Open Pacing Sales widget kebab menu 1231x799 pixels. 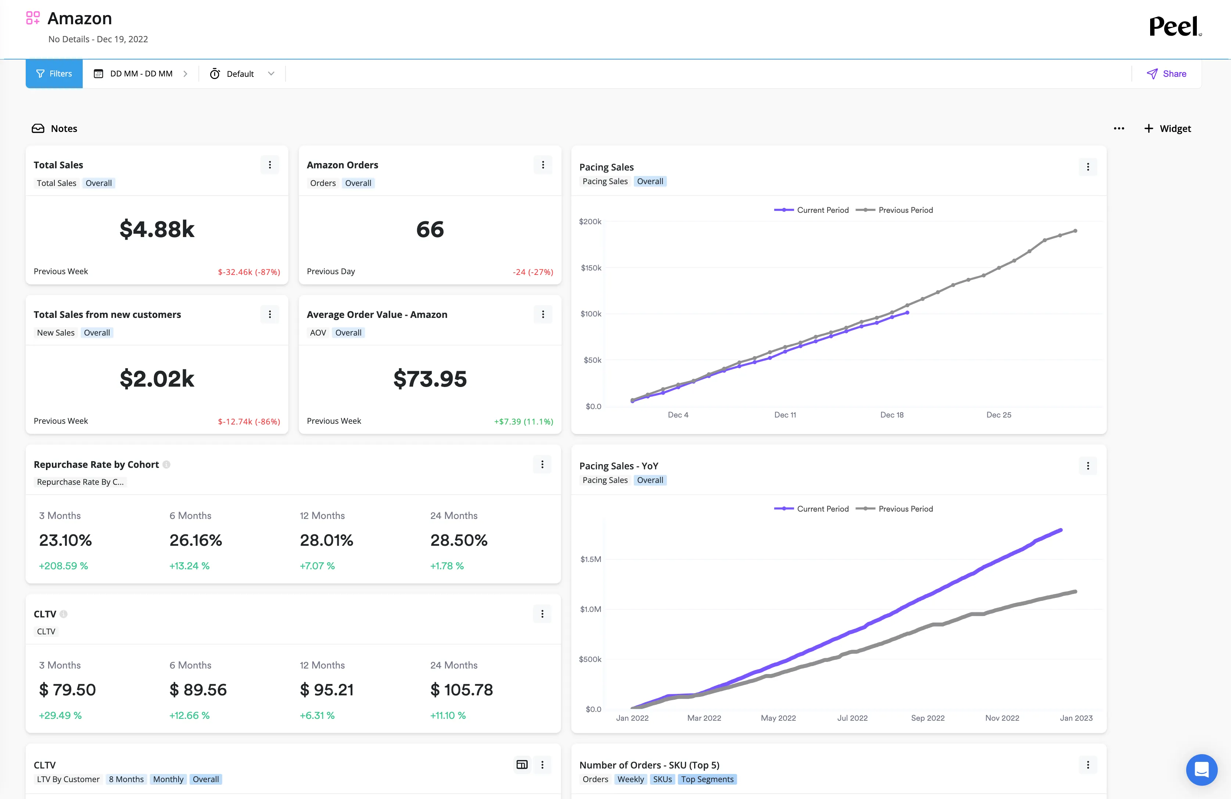point(1088,167)
